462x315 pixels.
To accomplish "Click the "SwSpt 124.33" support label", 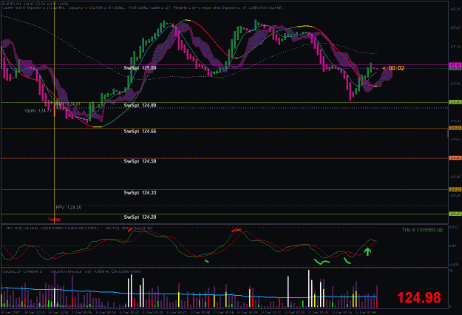I will coord(140,193).
